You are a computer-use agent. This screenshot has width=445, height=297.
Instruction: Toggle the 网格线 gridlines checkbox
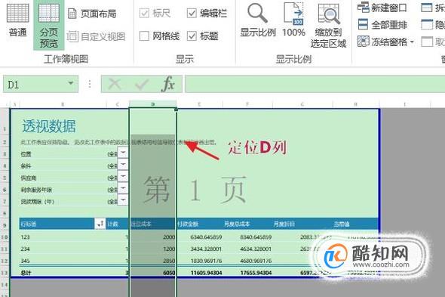click(144, 36)
